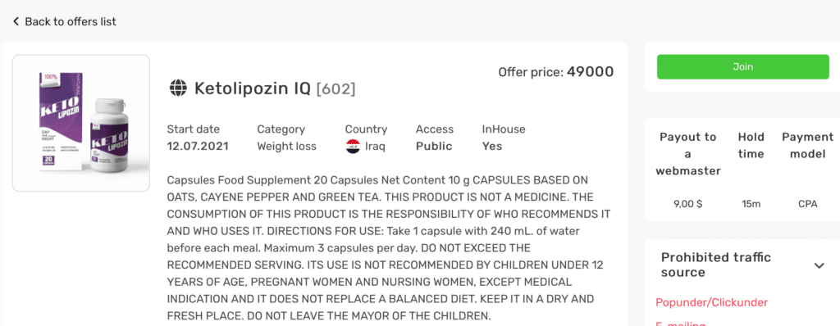Click the Payout to a webmaster header

coord(688,154)
